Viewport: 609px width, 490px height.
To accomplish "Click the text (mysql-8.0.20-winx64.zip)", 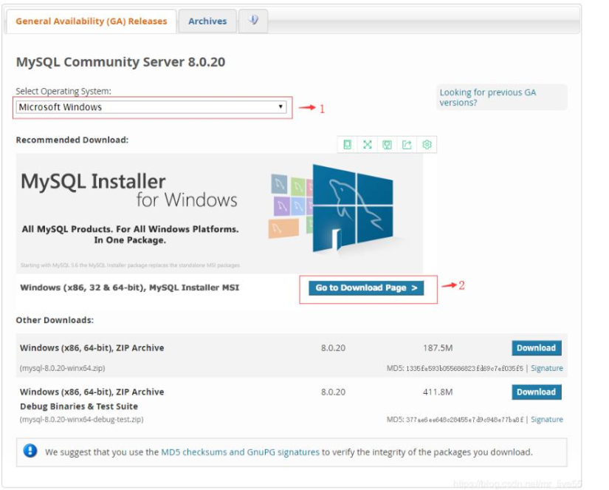I will [x=62, y=368].
